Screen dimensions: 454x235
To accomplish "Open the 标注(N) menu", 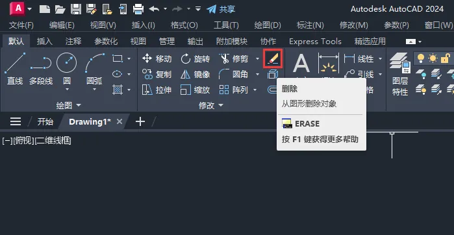I will tap(310, 25).
